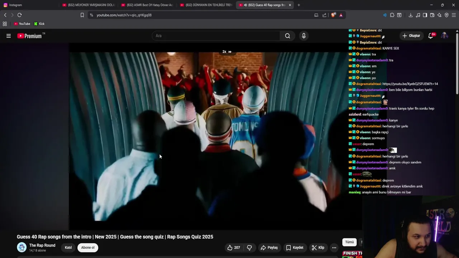Open a new browser tab
This screenshot has height=258, width=459.
tap(299, 5)
